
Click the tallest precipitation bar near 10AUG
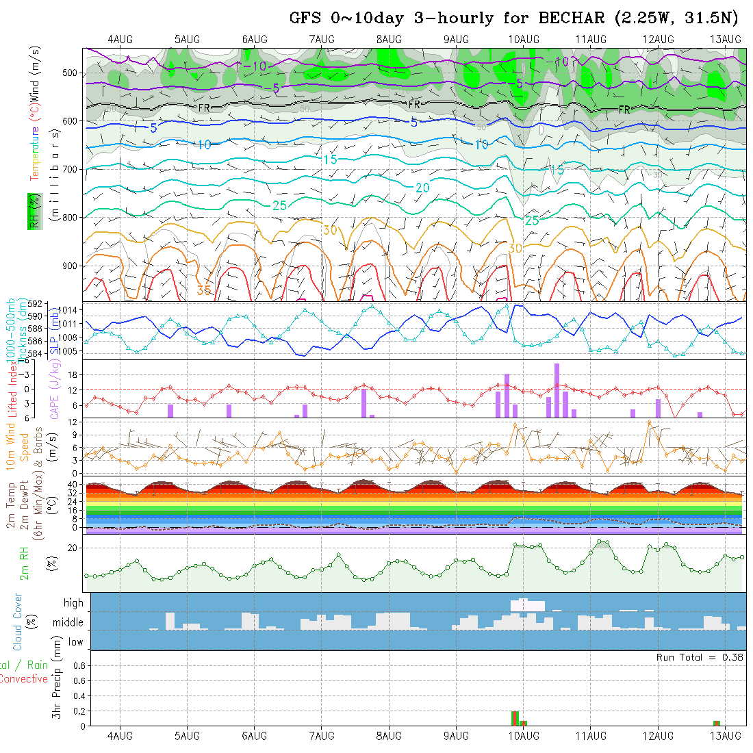pos(515,718)
